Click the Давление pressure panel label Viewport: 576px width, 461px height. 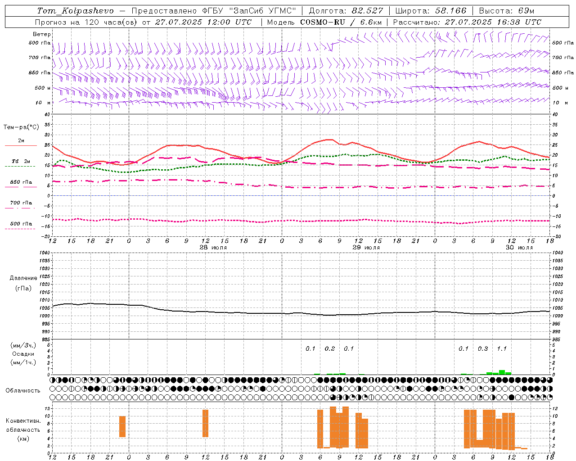[x=23, y=278]
